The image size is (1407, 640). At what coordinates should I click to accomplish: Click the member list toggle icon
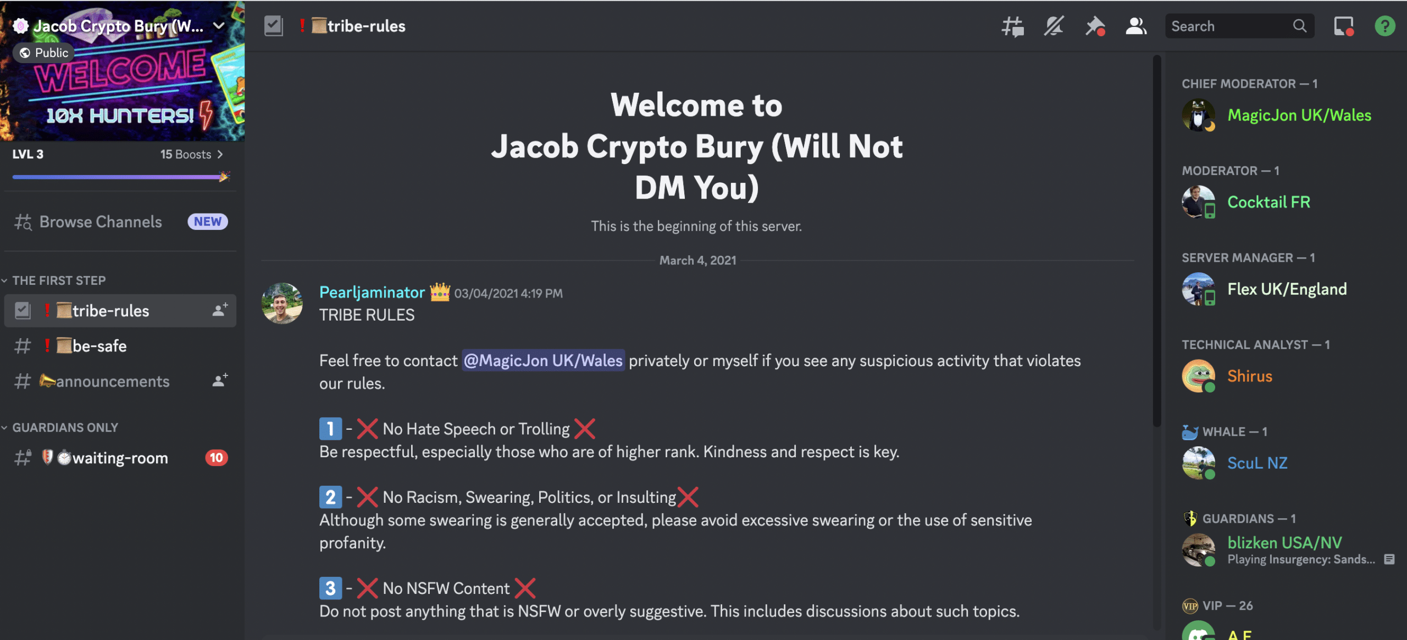[1135, 24]
